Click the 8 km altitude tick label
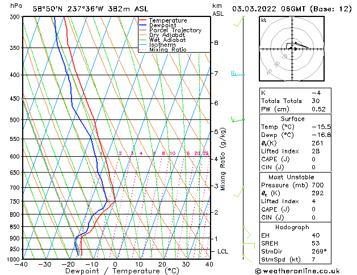 pyautogui.click(x=216, y=42)
